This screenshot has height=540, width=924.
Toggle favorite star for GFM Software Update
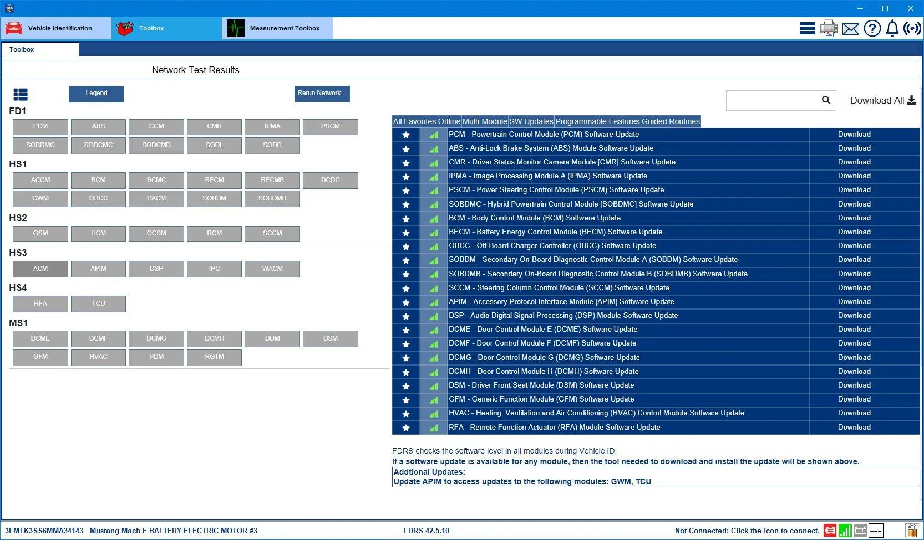[x=406, y=400]
